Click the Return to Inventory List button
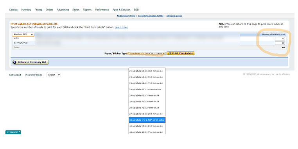 31,62
